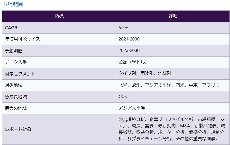230x145 pixels.
Task: Click the 北米 value in 急成長地域 row
Action: [x=123, y=96]
